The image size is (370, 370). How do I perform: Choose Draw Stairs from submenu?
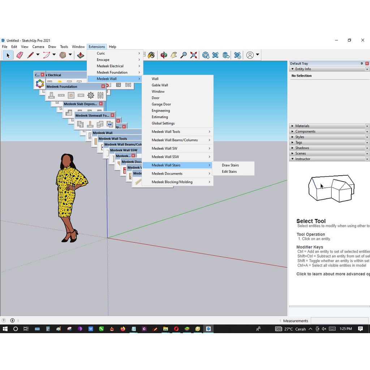230,165
